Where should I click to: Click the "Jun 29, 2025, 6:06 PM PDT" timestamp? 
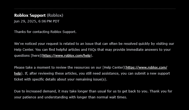click(x=37, y=21)
